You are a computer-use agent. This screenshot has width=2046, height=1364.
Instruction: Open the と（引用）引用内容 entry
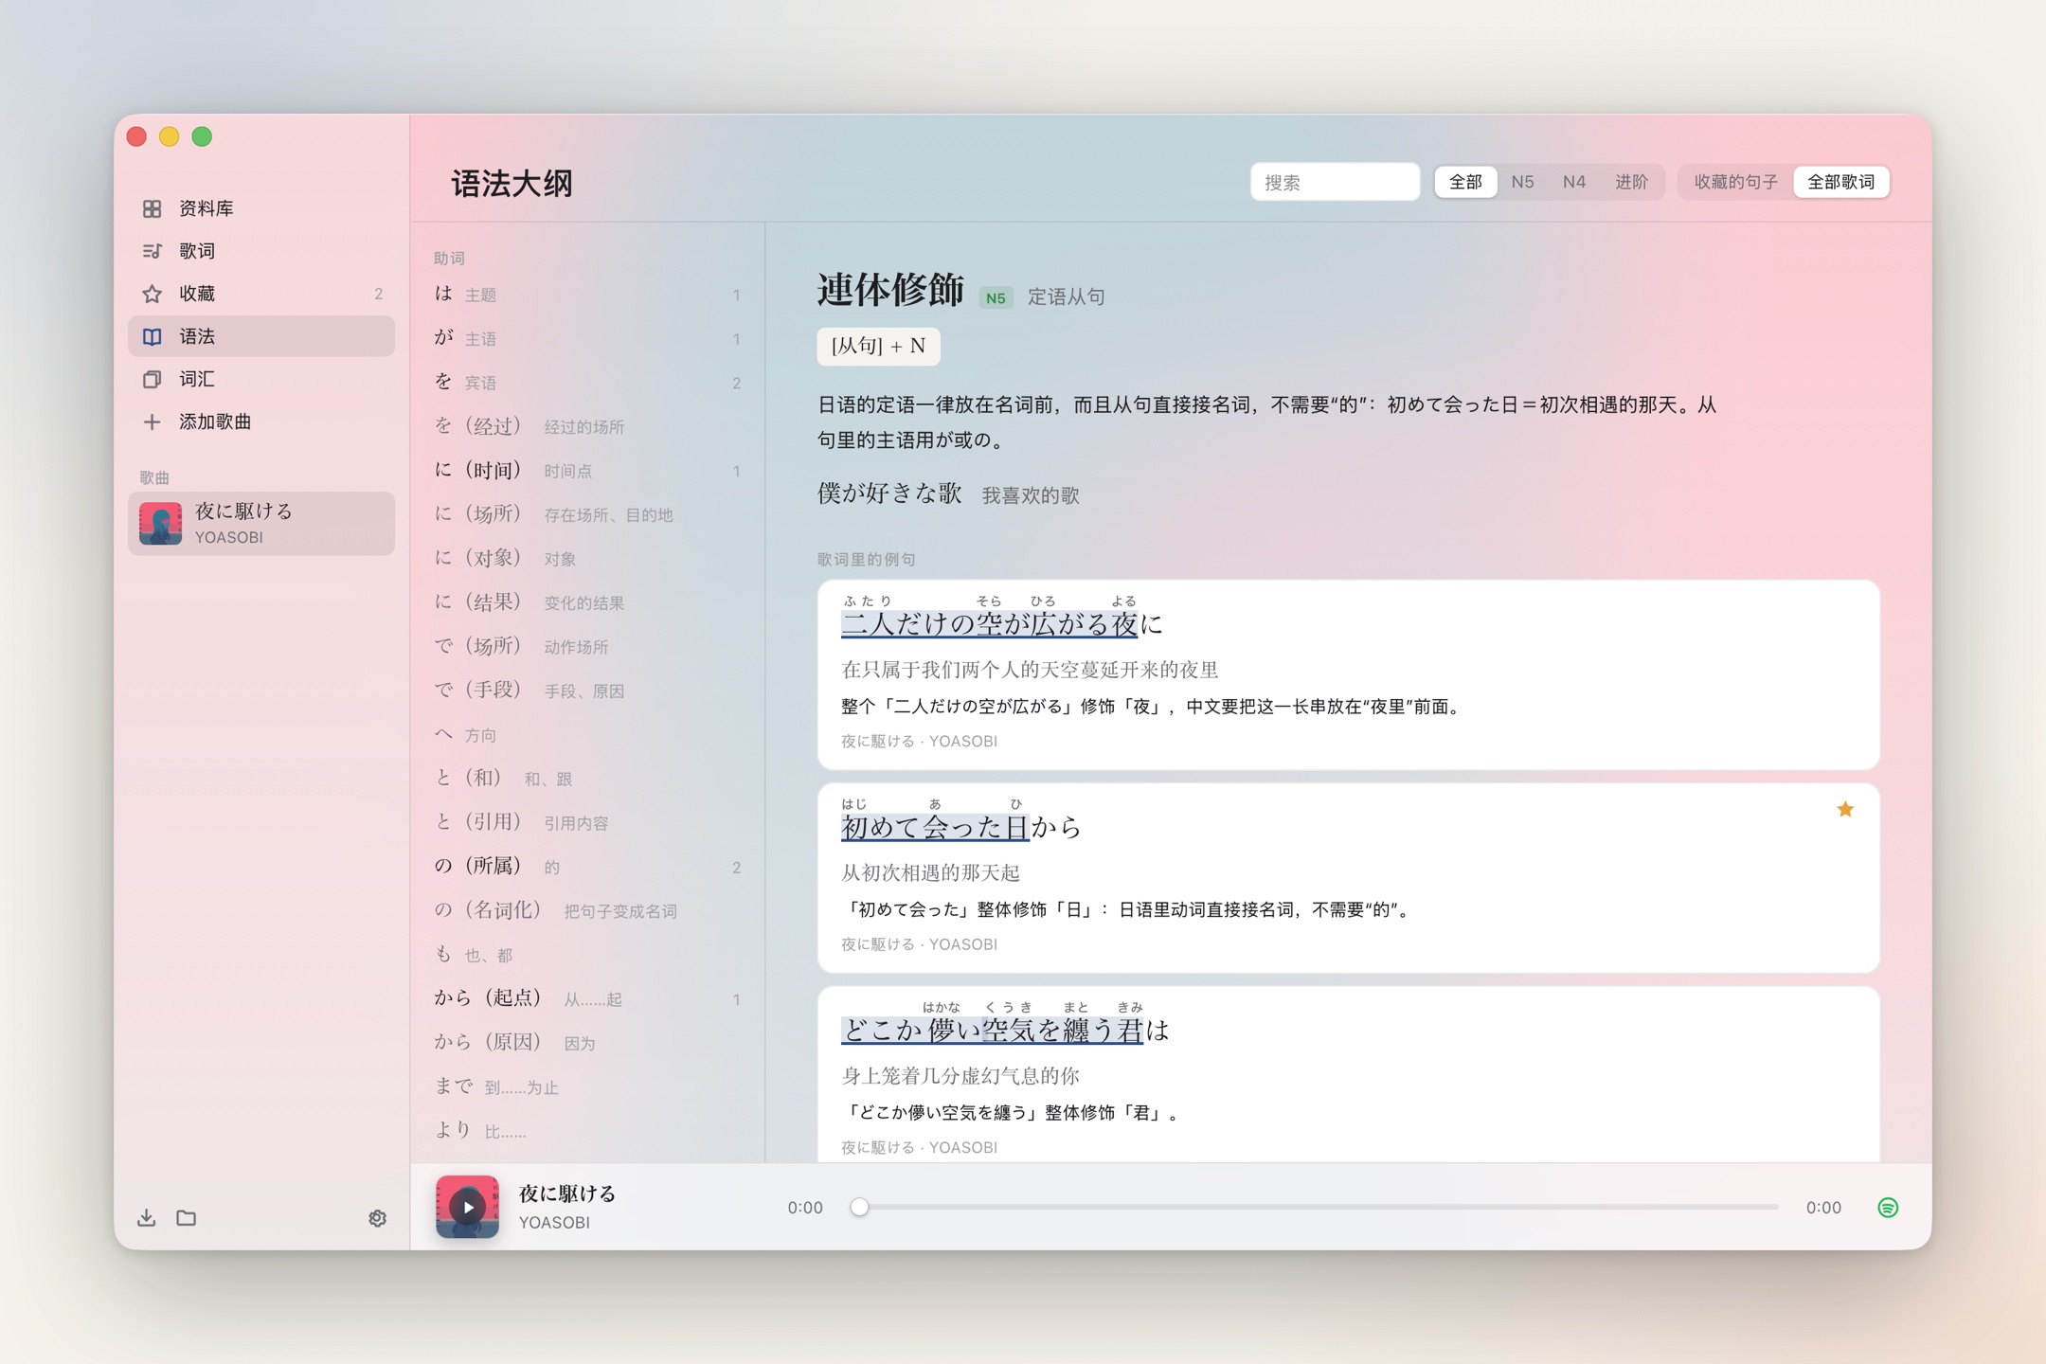tap(587, 822)
